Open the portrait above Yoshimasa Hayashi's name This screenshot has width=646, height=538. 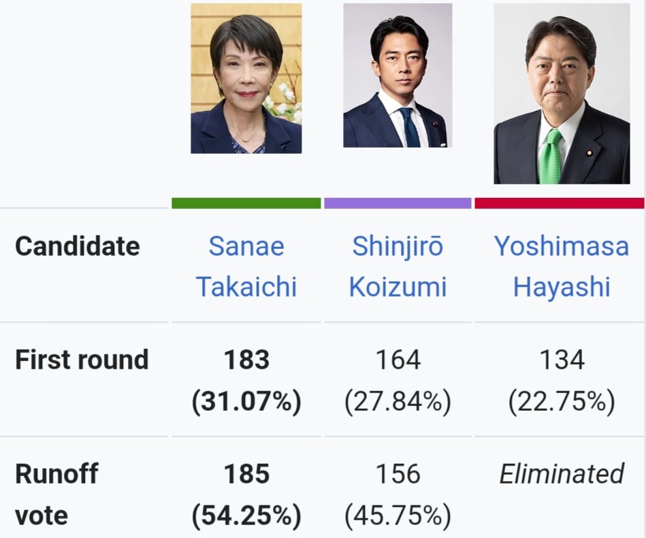562,94
